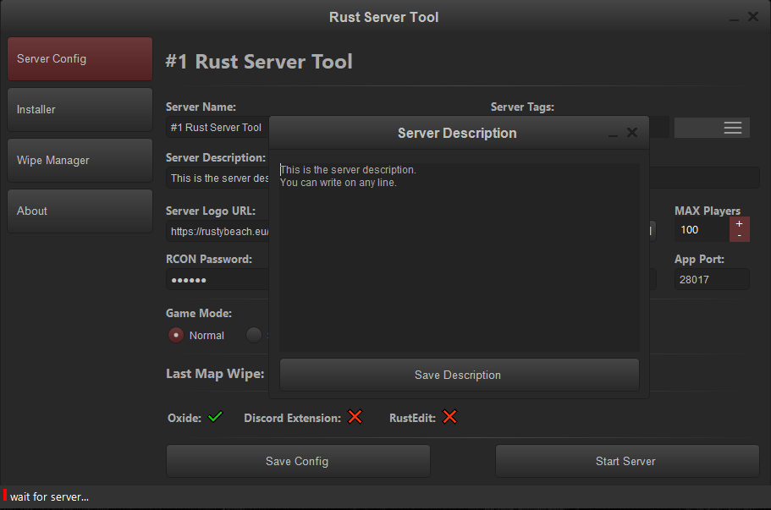Close the Server Description dialog
The image size is (771, 510).
632,133
